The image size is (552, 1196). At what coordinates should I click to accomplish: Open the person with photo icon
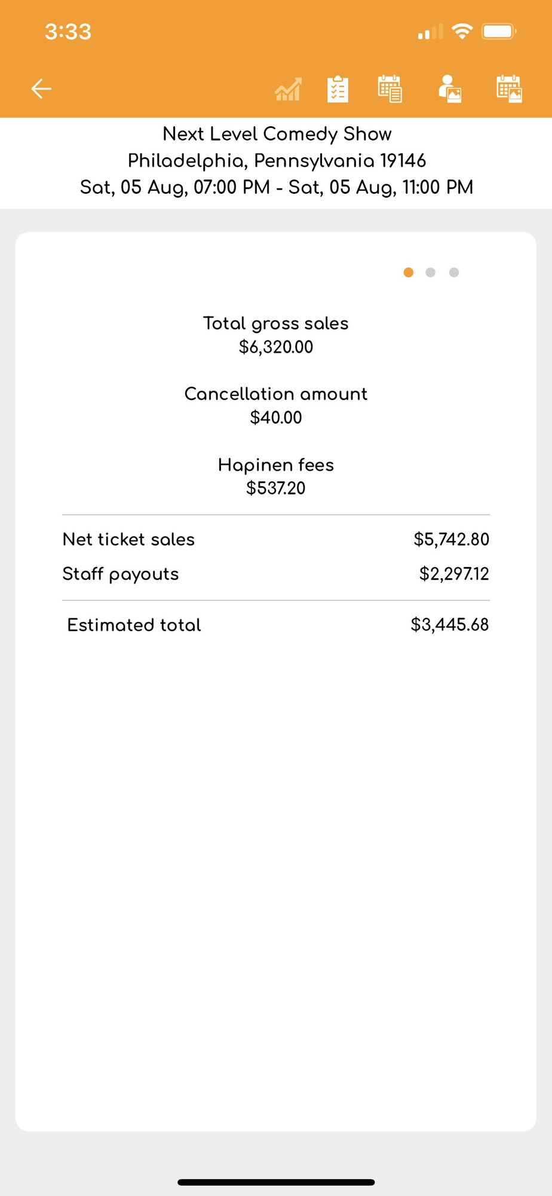click(450, 89)
